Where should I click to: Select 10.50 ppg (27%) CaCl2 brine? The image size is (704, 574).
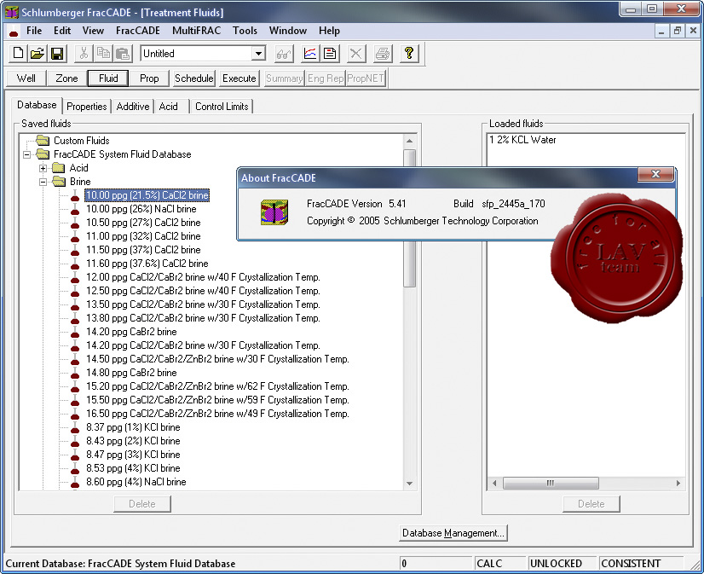click(143, 223)
